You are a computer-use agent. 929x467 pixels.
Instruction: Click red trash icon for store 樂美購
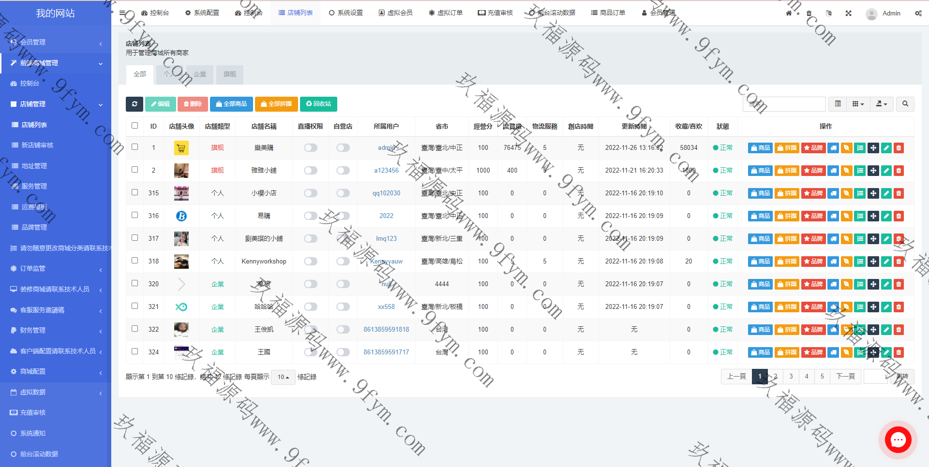click(899, 148)
